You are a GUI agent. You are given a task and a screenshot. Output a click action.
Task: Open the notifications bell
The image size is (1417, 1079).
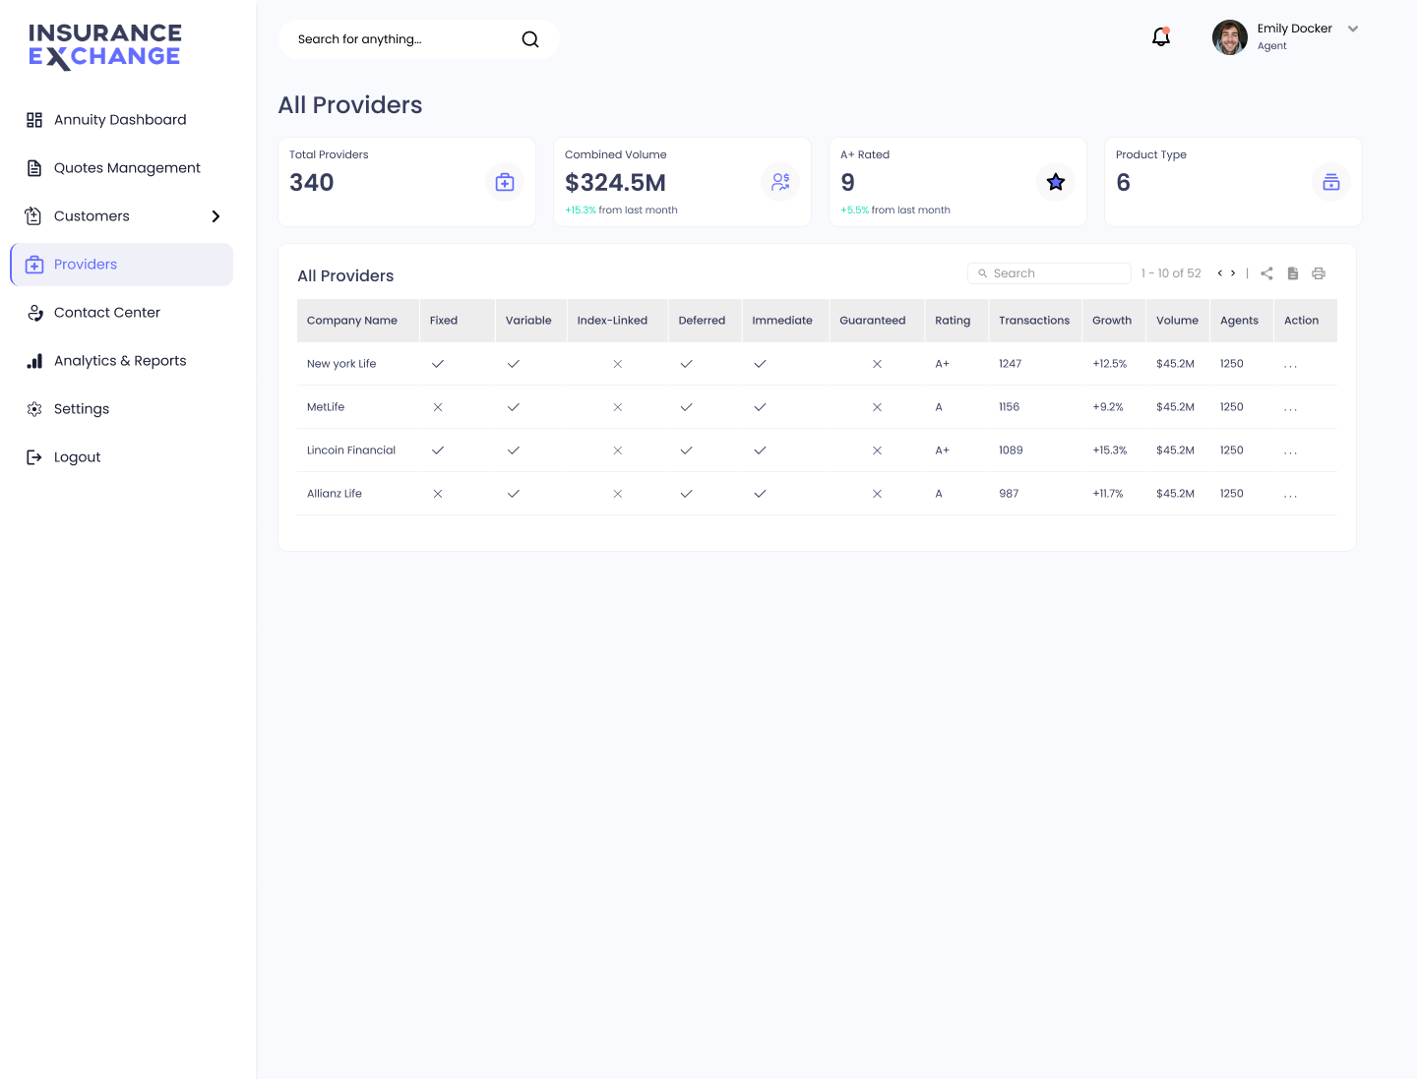tap(1161, 37)
